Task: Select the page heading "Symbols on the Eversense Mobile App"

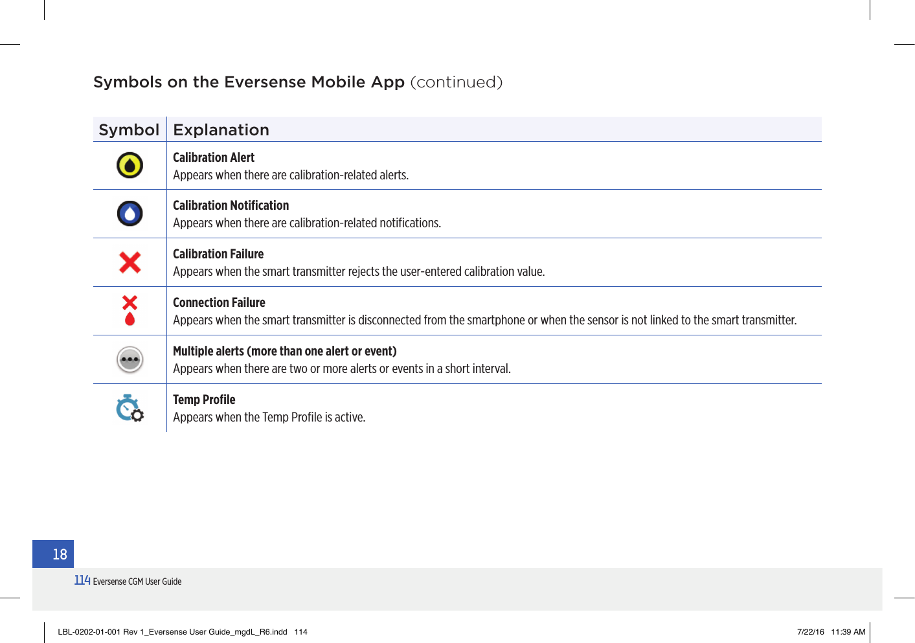Action: [249, 82]
